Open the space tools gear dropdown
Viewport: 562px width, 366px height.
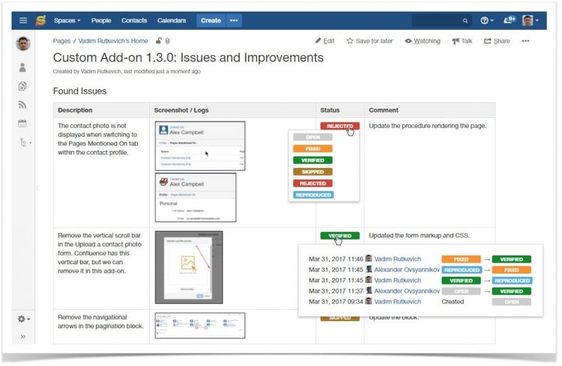[25, 319]
